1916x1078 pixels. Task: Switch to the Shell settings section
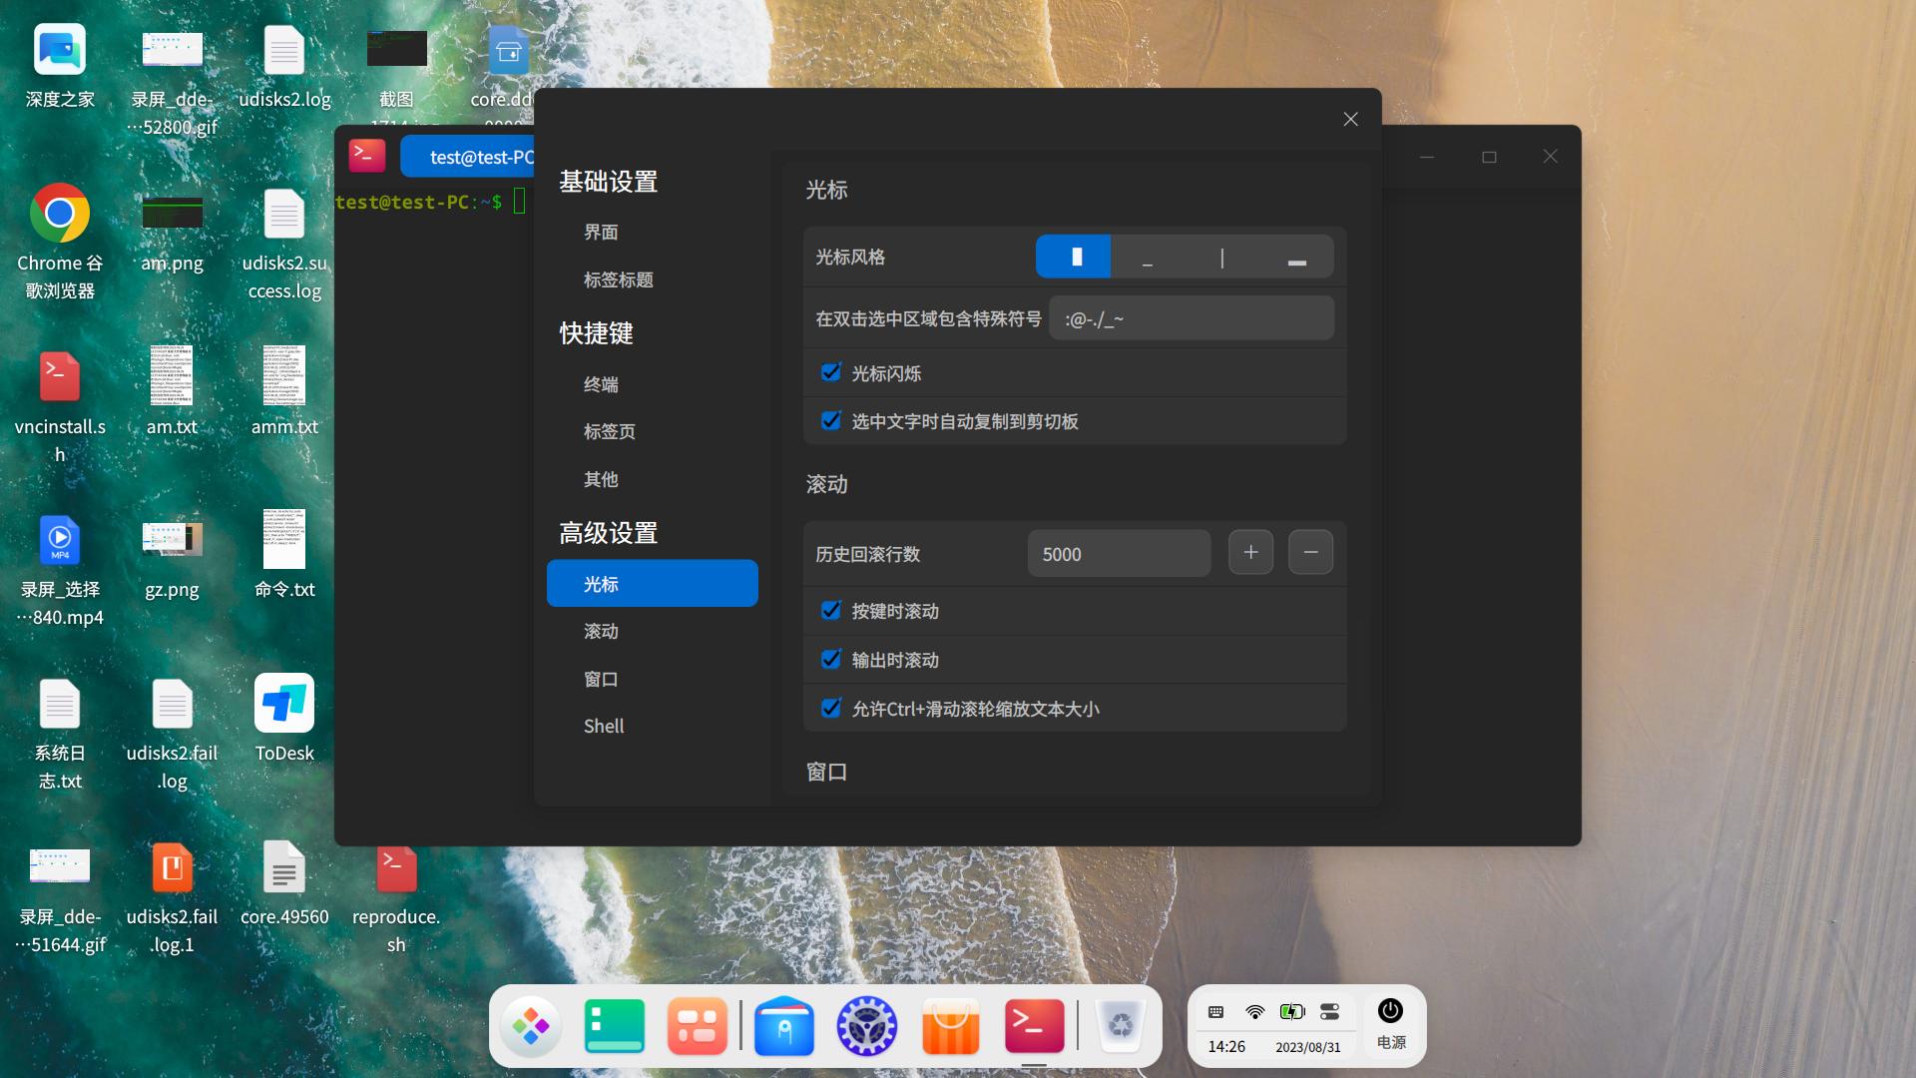(x=603, y=726)
